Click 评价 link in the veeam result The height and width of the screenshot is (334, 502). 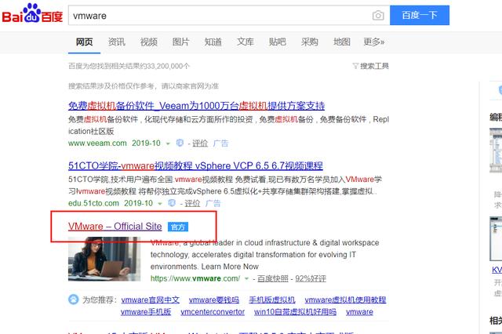[x=200, y=143]
